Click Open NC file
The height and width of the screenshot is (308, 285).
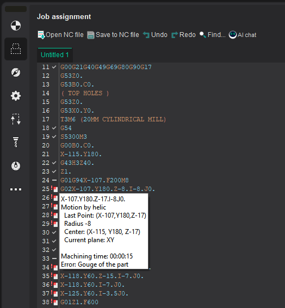60,35
